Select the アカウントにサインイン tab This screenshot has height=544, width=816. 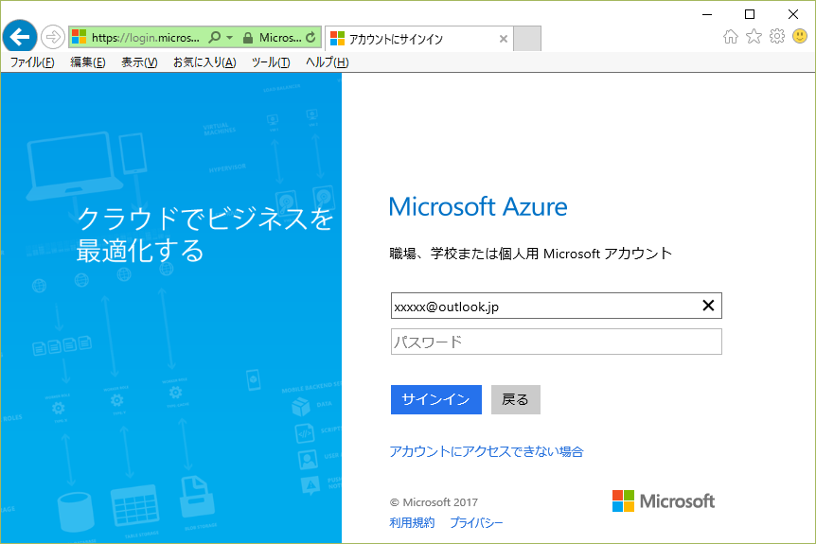419,39
